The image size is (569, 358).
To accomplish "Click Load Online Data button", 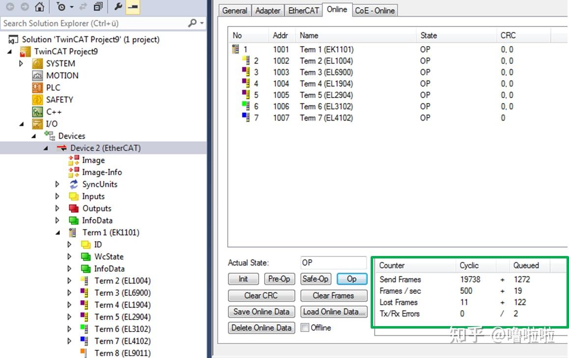I will click(333, 311).
